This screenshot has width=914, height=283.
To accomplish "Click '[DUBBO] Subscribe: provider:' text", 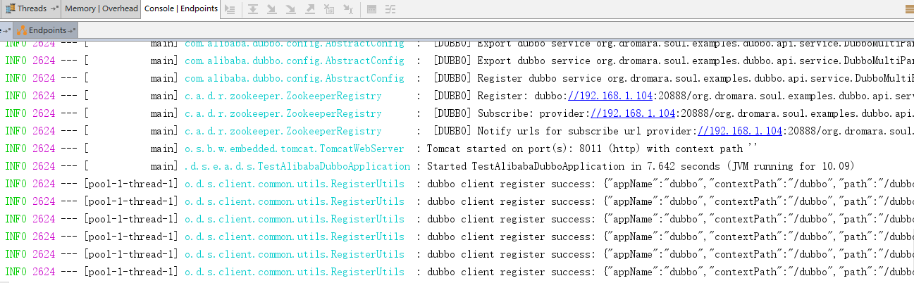I will click(x=512, y=113).
